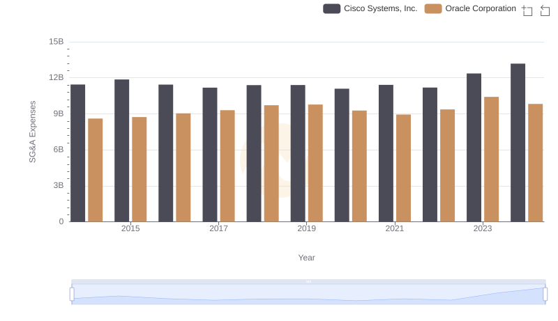
Task: Click the 2014 Oracle bar
Action: (x=96, y=170)
